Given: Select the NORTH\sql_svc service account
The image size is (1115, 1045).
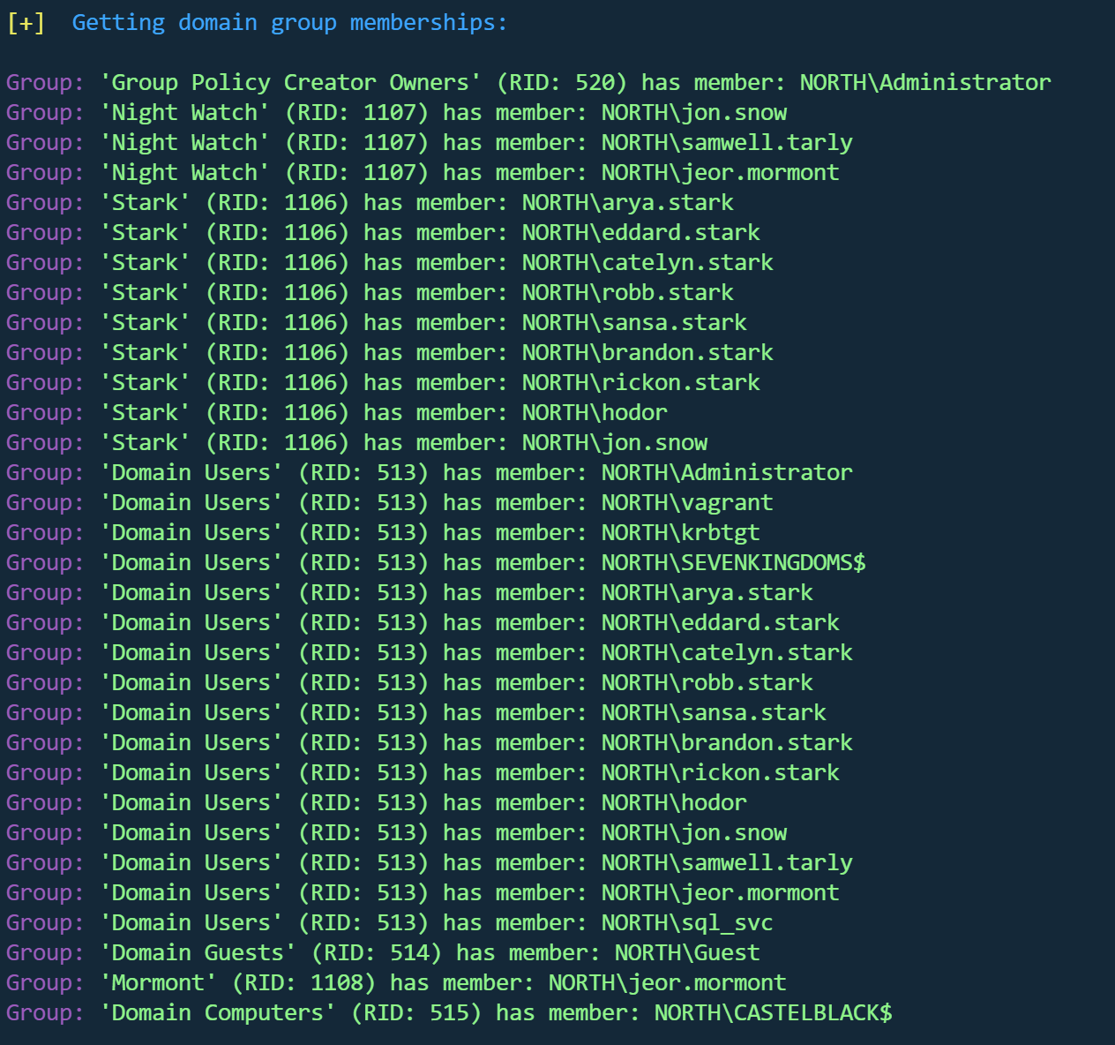Looking at the screenshot, I should [x=687, y=923].
